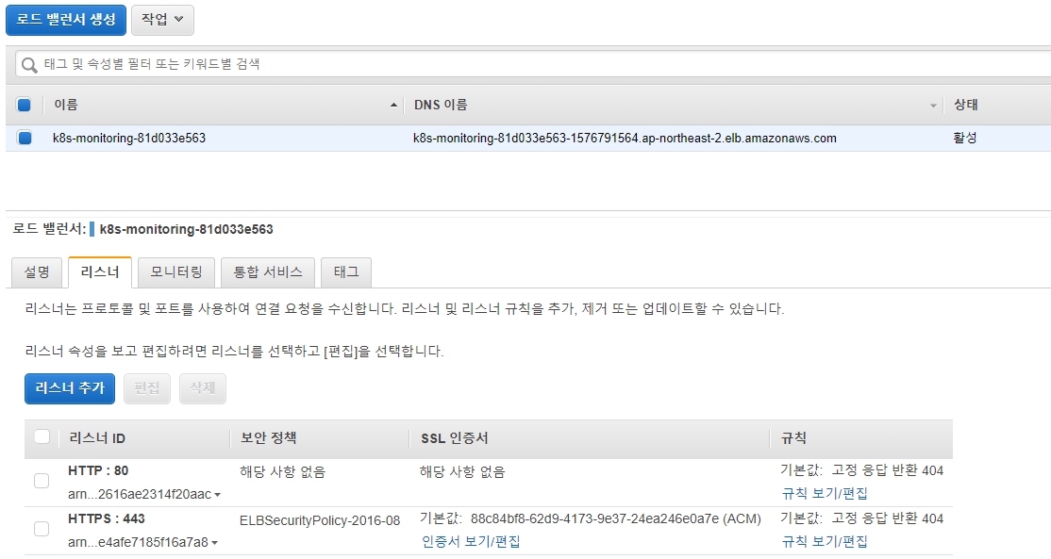Viewport: 1051px width, 559px height.
Task: Switch to the 설명 tab
Action: point(37,271)
